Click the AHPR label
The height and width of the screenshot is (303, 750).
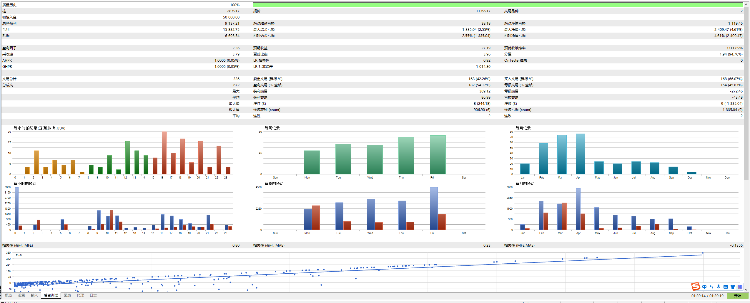coord(7,60)
